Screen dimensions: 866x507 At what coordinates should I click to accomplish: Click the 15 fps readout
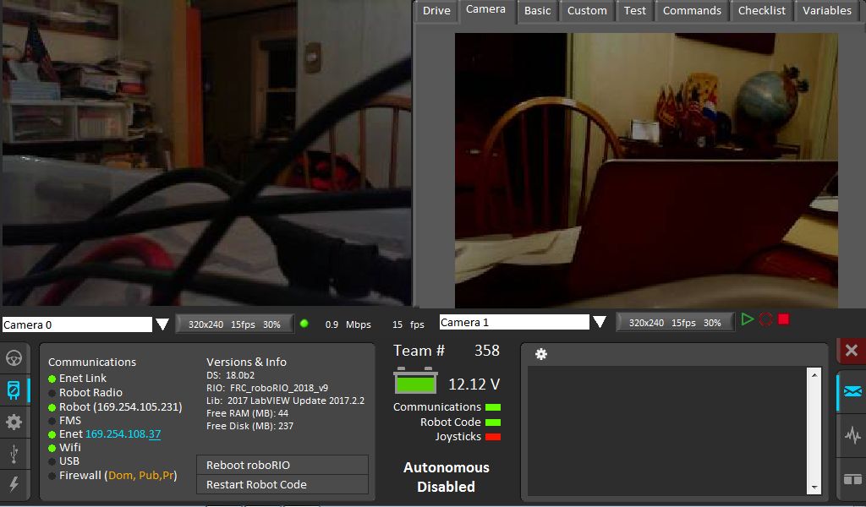408,324
